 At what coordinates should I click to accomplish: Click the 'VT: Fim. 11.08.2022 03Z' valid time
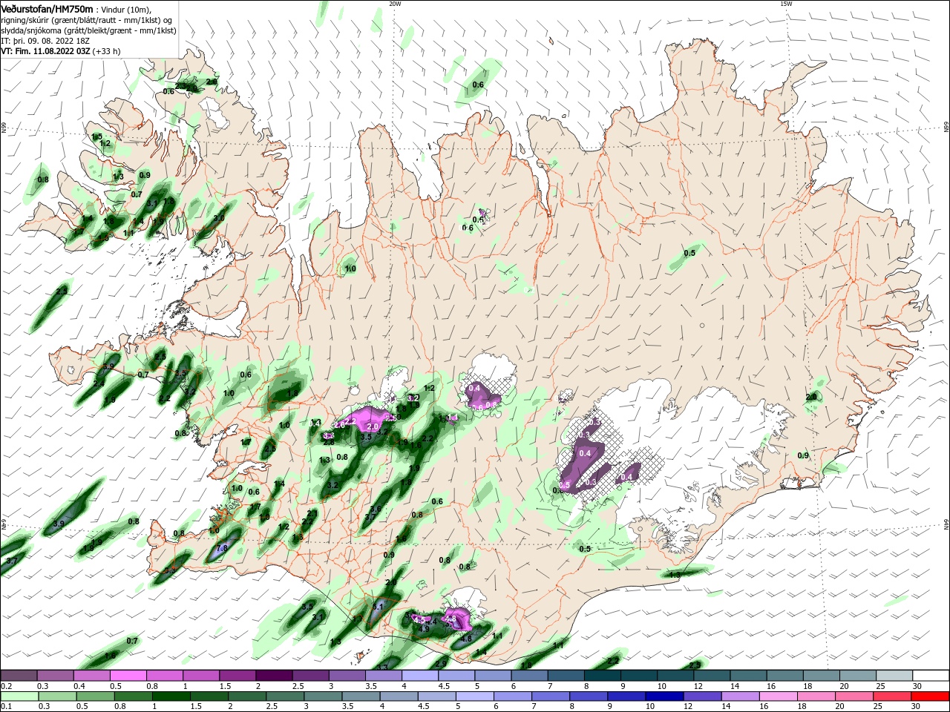[x=46, y=51]
